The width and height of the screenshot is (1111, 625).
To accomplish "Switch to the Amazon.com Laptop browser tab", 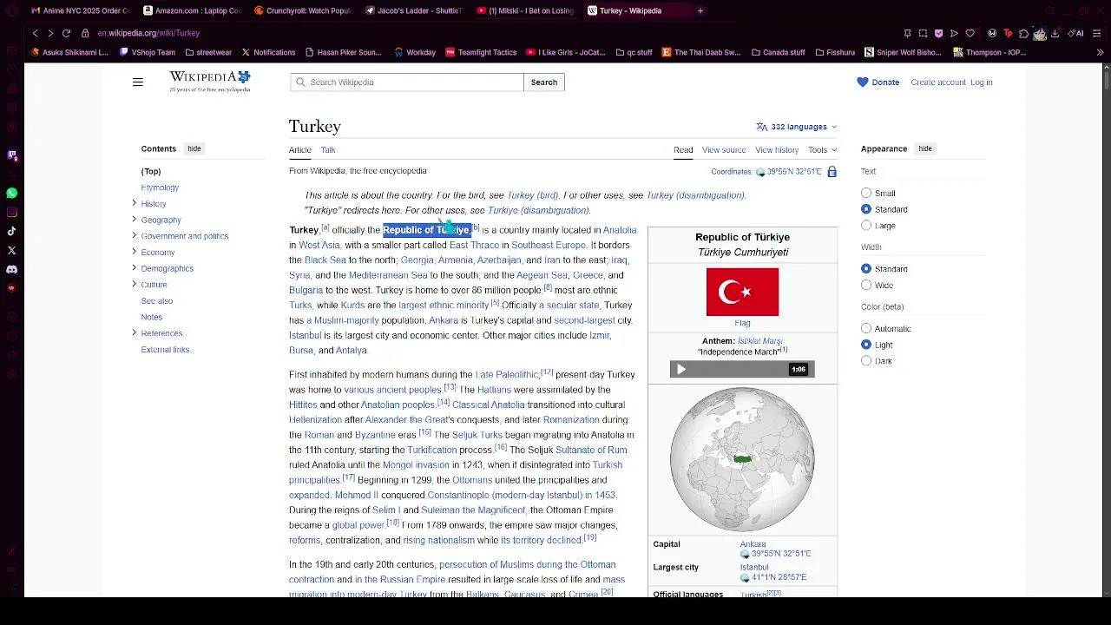I will pyautogui.click(x=192, y=10).
